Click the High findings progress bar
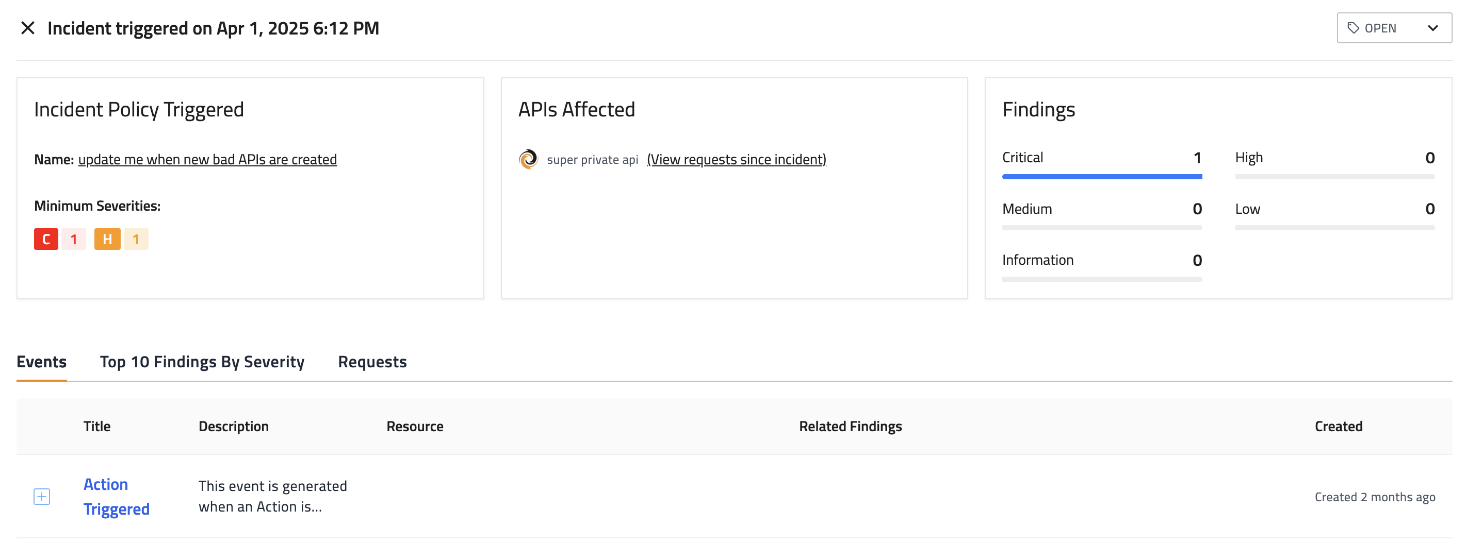The width and height of the screenshot is (1466, 544). tap(1334, 177)
